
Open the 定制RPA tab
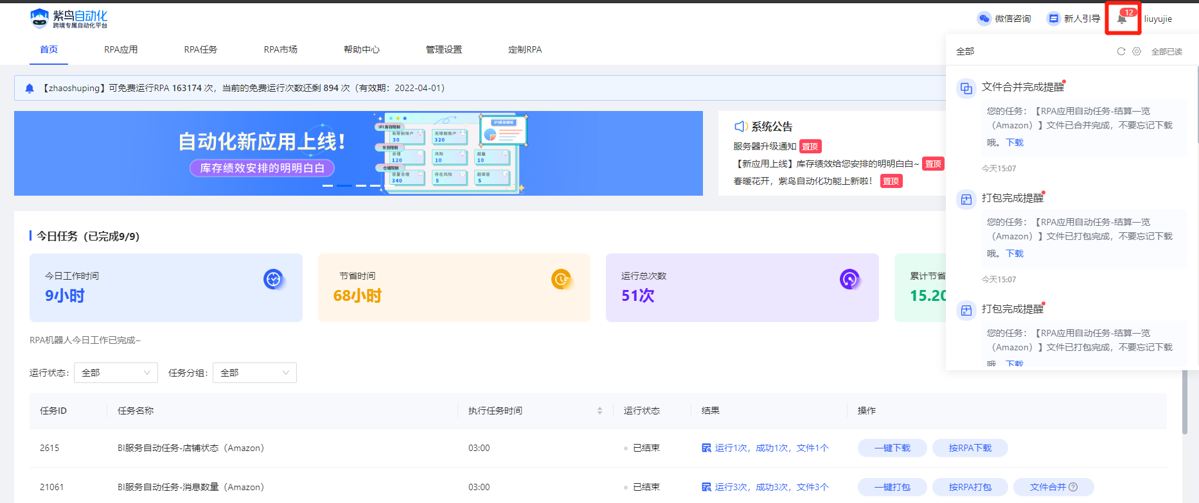point(525,49)
